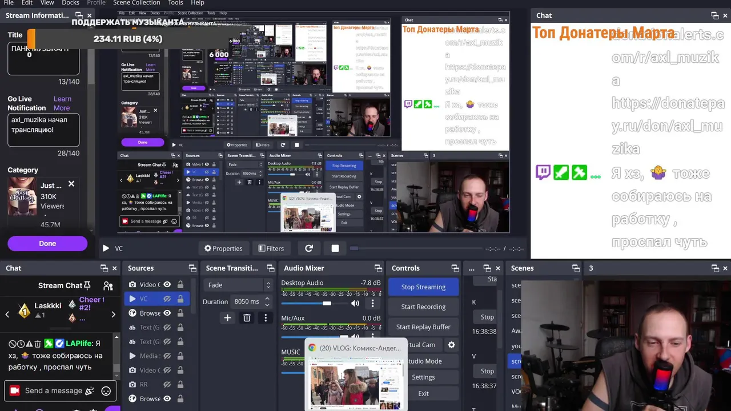Viewport: 731px width, 411px height.
Task: Open the Edit menu
Action: point(27,3)
